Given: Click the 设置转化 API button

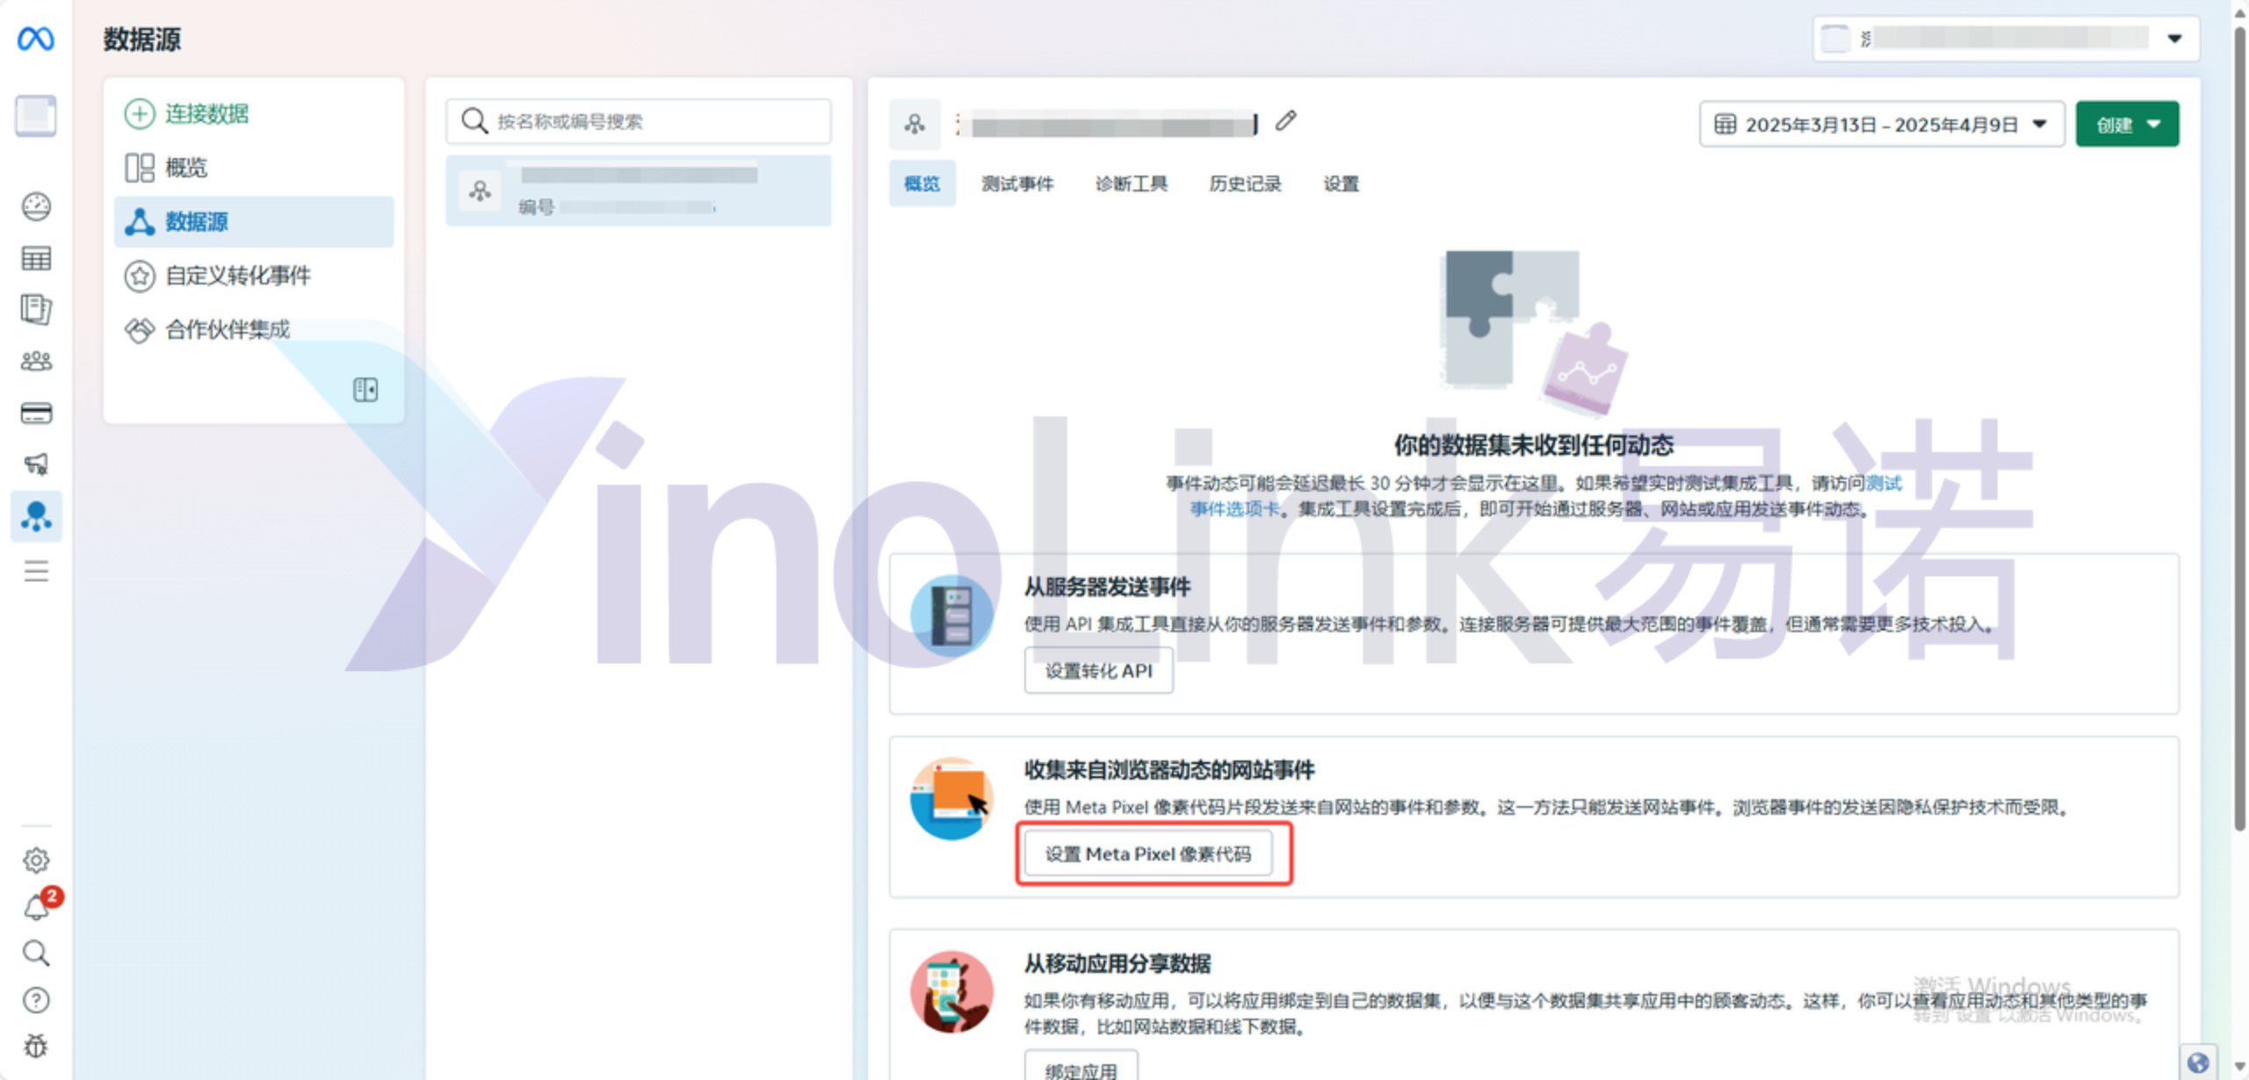Looking at the screenshot, I should (1098, 671).
